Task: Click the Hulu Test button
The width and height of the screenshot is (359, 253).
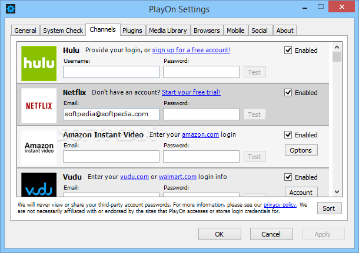Action: 255,72
